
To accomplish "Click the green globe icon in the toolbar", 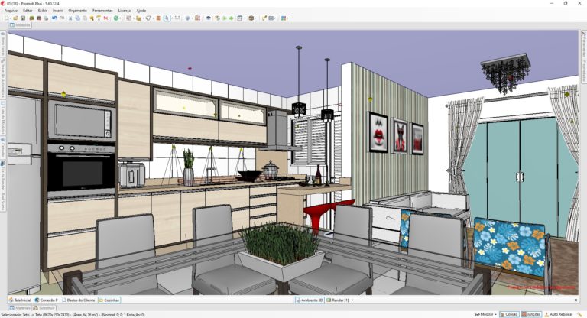I will pyautogui.click(x=116, y=18).
